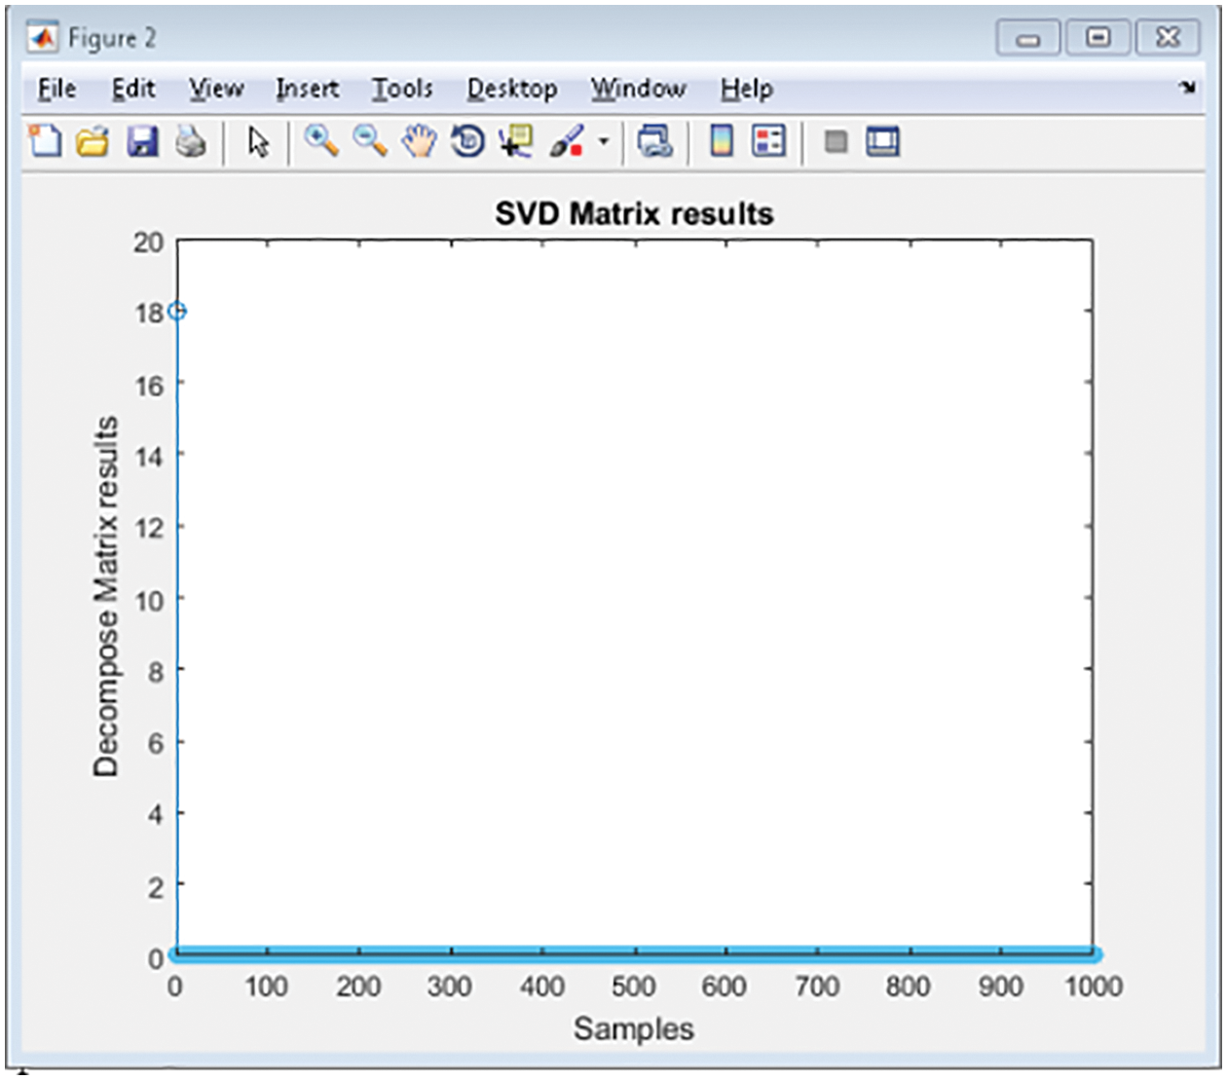The image size is (1227, 1080).
Task: Open the Tools menu
Action: tap(401, 89)
